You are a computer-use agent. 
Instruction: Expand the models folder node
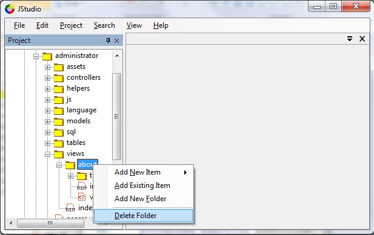(47, 121)
